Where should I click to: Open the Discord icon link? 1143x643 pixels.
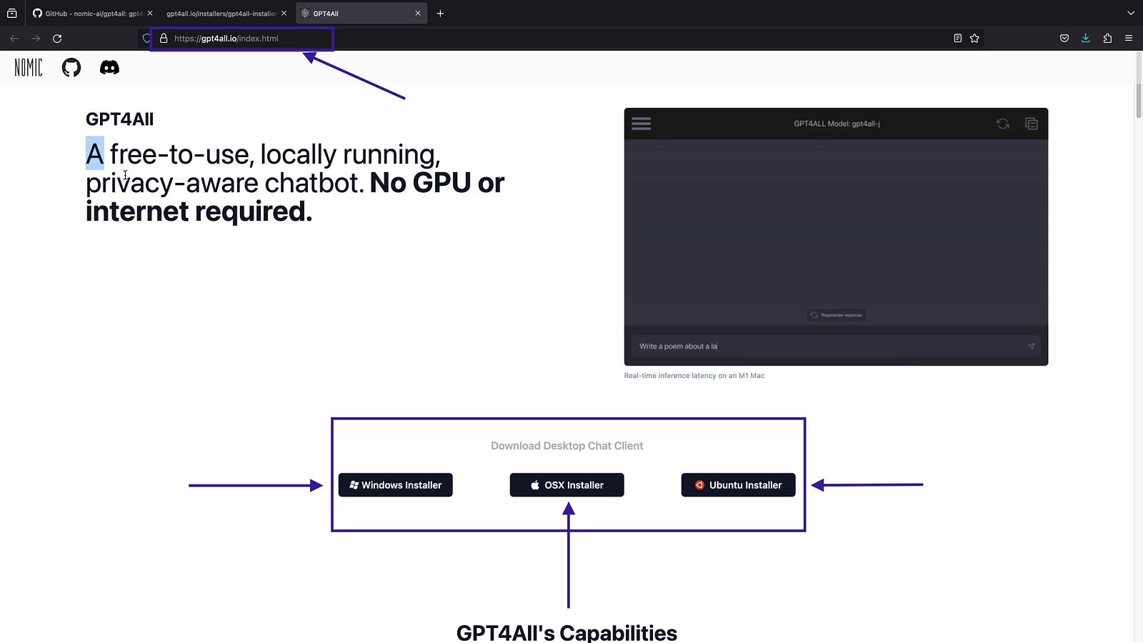[x=109, y=67]
